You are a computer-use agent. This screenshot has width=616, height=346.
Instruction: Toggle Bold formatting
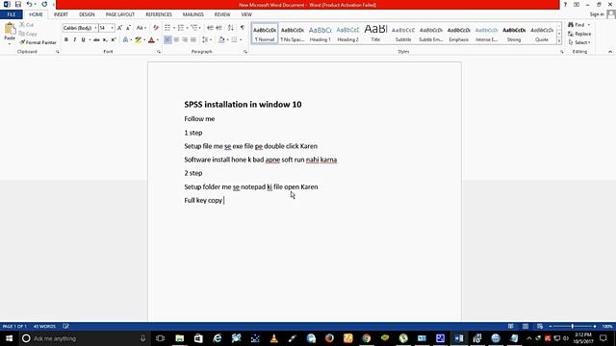(66, 39)
